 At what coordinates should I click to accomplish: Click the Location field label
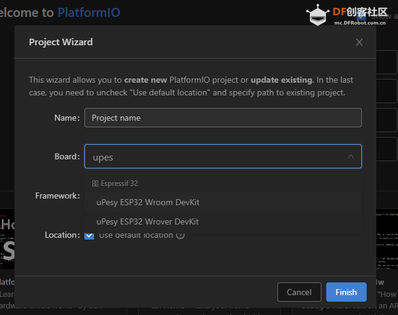point(63,235)
